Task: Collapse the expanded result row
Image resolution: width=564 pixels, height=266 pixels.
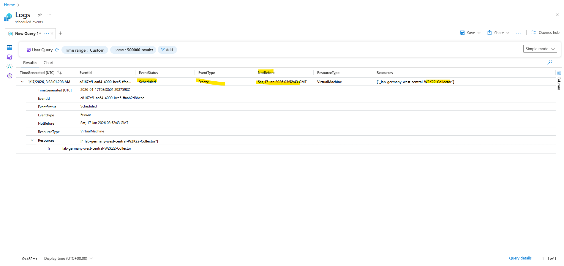Action: point(22,82)
